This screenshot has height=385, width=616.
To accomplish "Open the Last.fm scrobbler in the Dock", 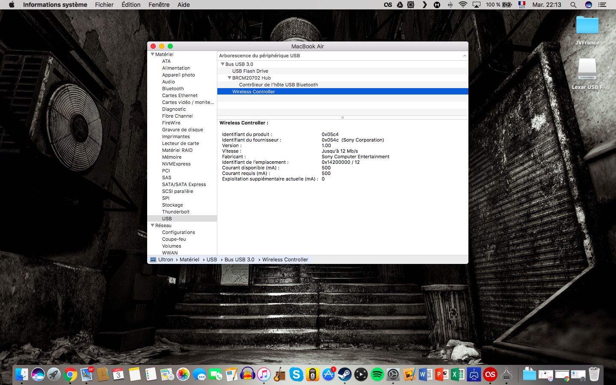I will point(490,375).
